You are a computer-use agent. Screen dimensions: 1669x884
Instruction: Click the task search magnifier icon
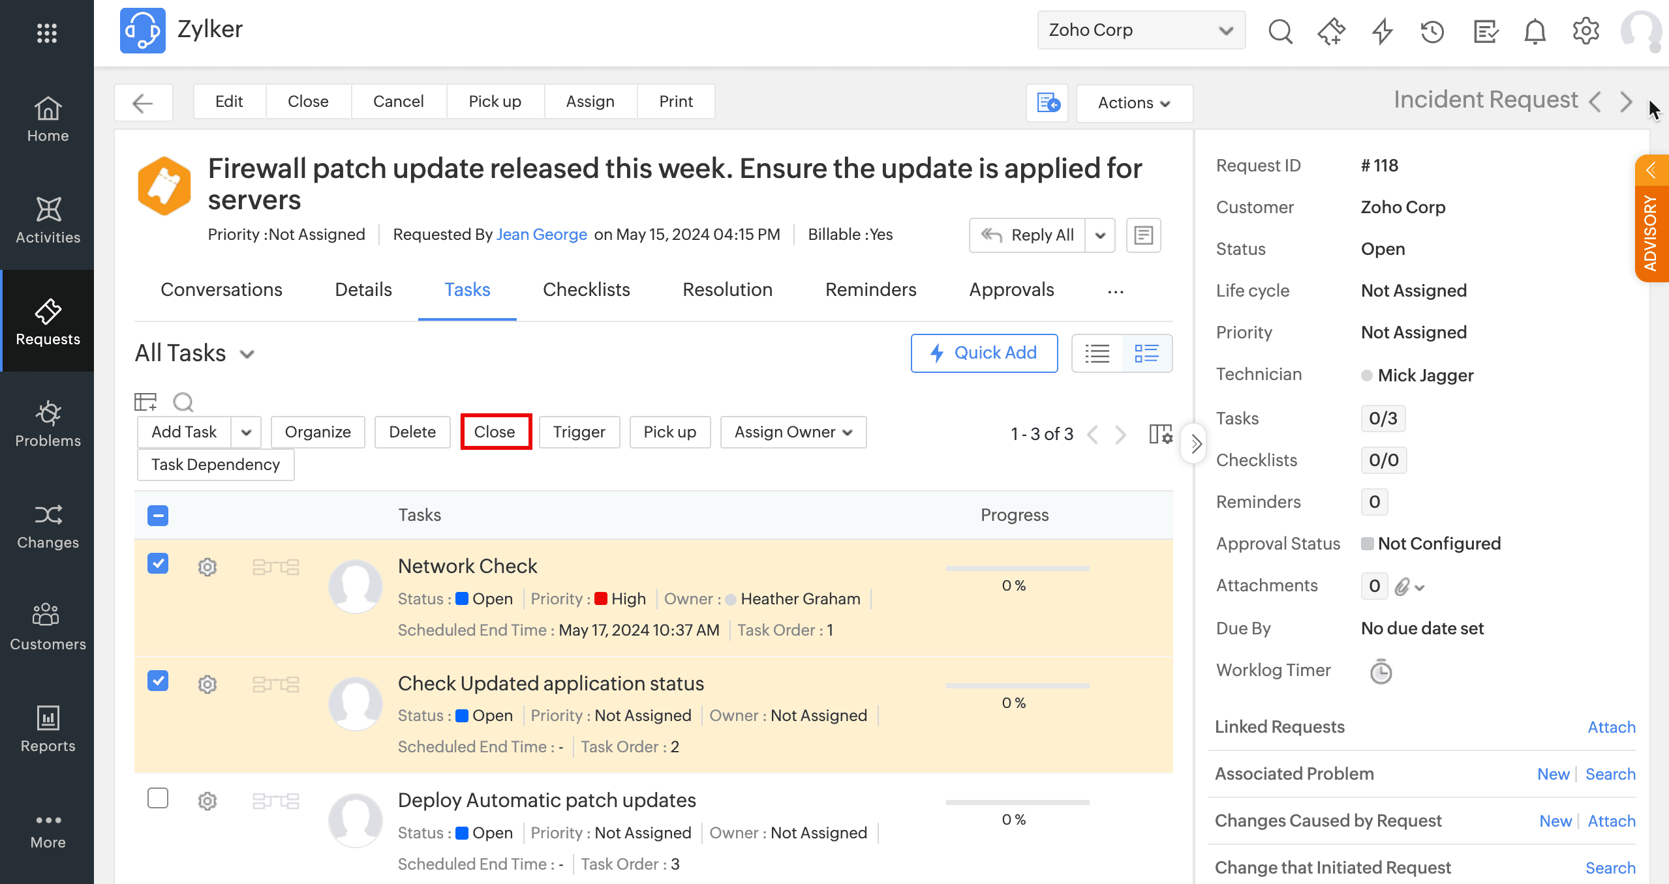(x=183, y=402)
